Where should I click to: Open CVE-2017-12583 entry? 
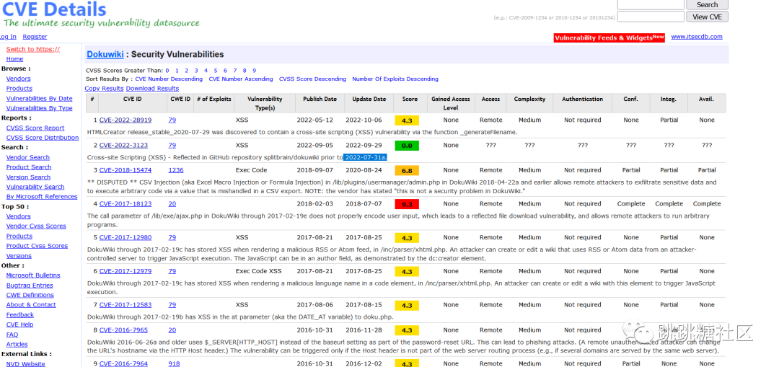(126, 305)
